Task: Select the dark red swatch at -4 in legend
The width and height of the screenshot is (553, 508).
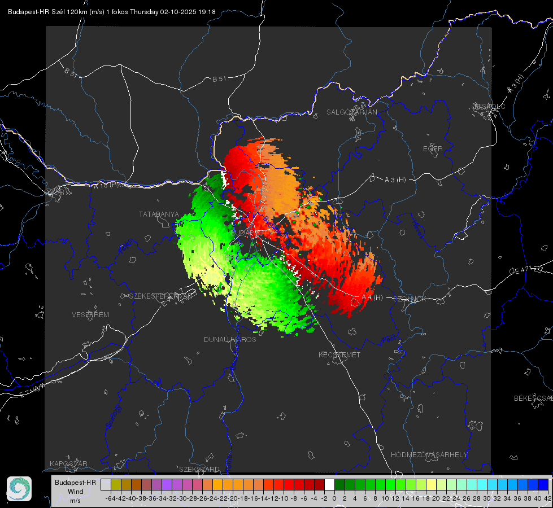Action: tap(319, 485)
